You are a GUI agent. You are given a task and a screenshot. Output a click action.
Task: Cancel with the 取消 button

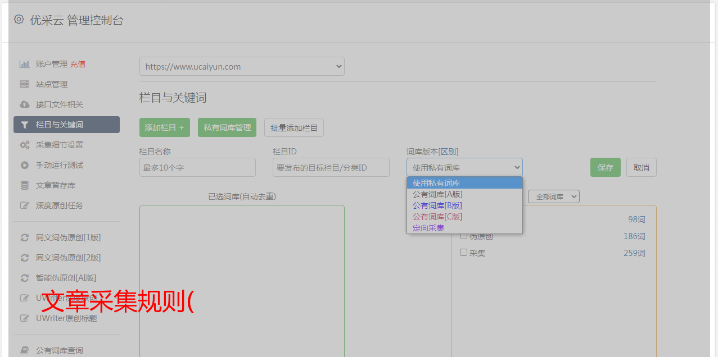pyautogui.click(x=642, y=167)
